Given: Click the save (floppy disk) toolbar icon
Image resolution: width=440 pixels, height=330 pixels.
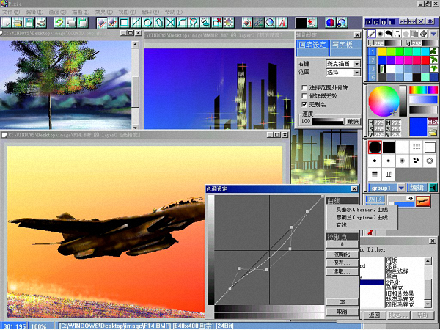Looking at the screenshot, I should (28, 23).
